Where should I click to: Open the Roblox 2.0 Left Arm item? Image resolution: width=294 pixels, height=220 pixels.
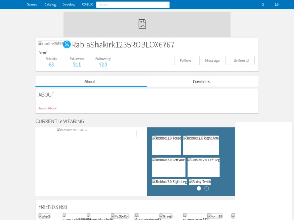point(169,167)
